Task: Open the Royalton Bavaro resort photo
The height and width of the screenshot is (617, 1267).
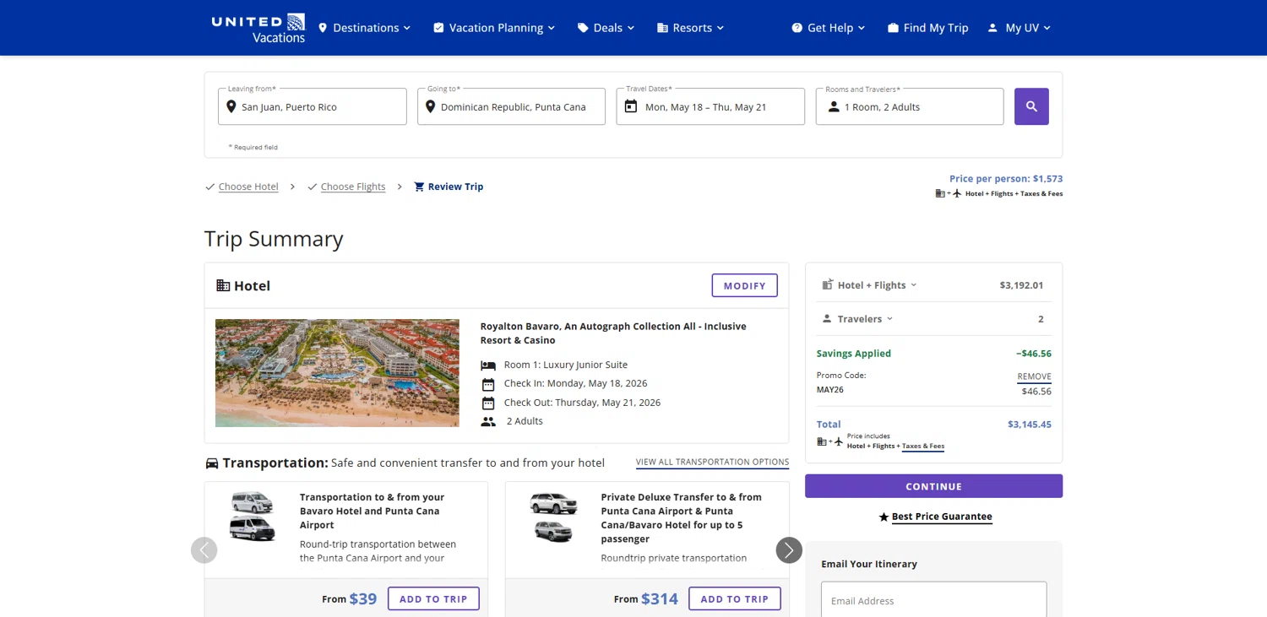Action: coord(337,373)
